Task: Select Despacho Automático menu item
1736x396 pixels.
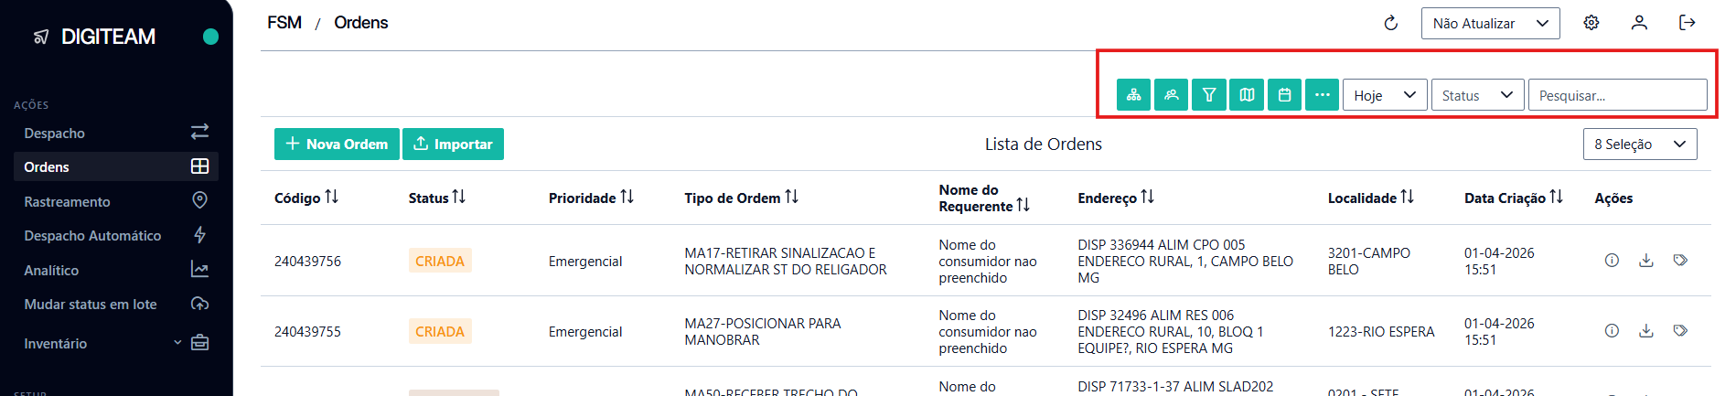Action: pos(92,236)
